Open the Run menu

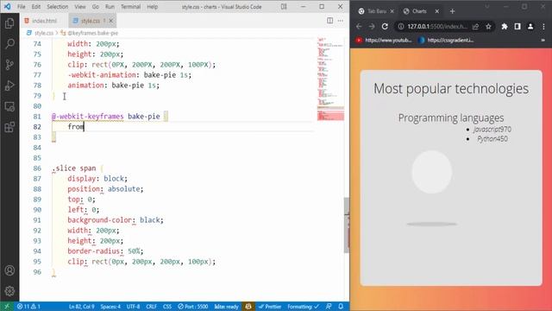tap(110, 7)
